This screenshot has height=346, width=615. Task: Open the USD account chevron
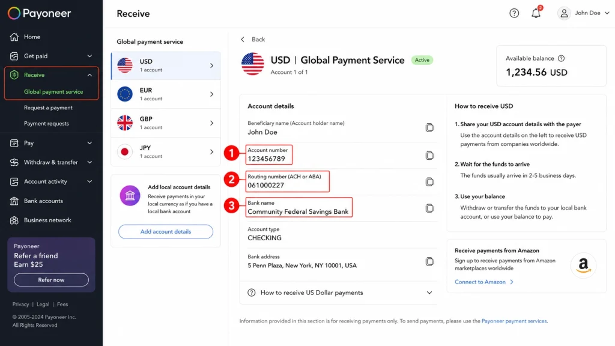(211, 65)
